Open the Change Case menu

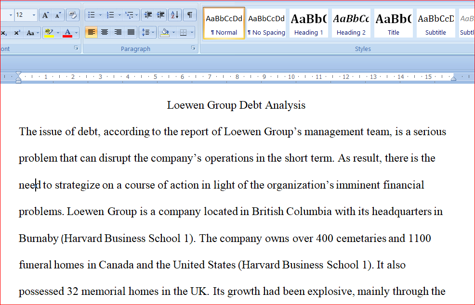[32, 33]
